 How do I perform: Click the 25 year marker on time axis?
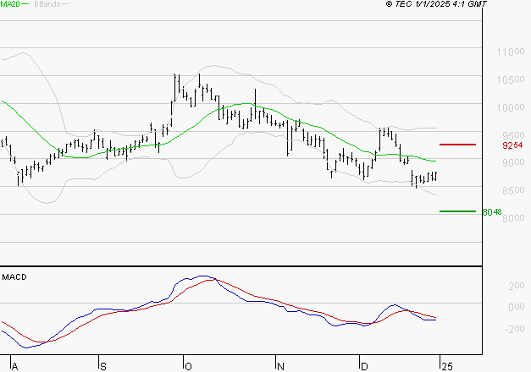point(447,367)
